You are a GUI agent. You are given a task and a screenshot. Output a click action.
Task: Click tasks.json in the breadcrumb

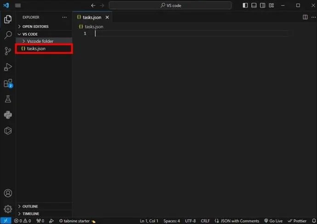pos(94,27)
